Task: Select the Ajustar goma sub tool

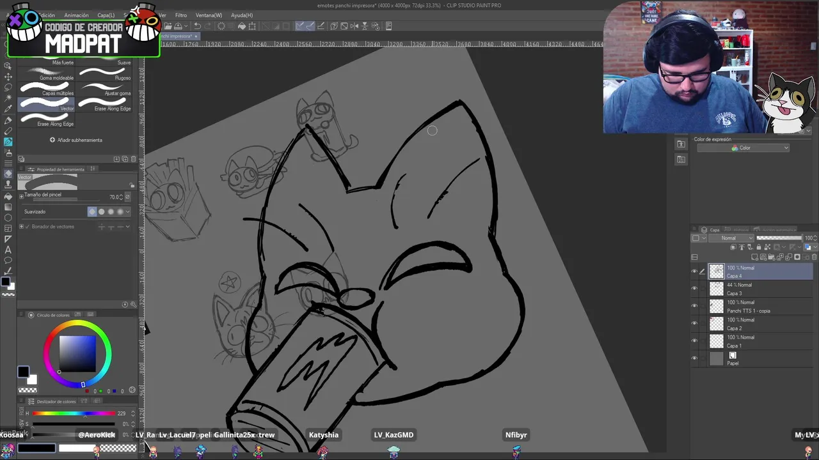Action: click(x=104, y=89)
